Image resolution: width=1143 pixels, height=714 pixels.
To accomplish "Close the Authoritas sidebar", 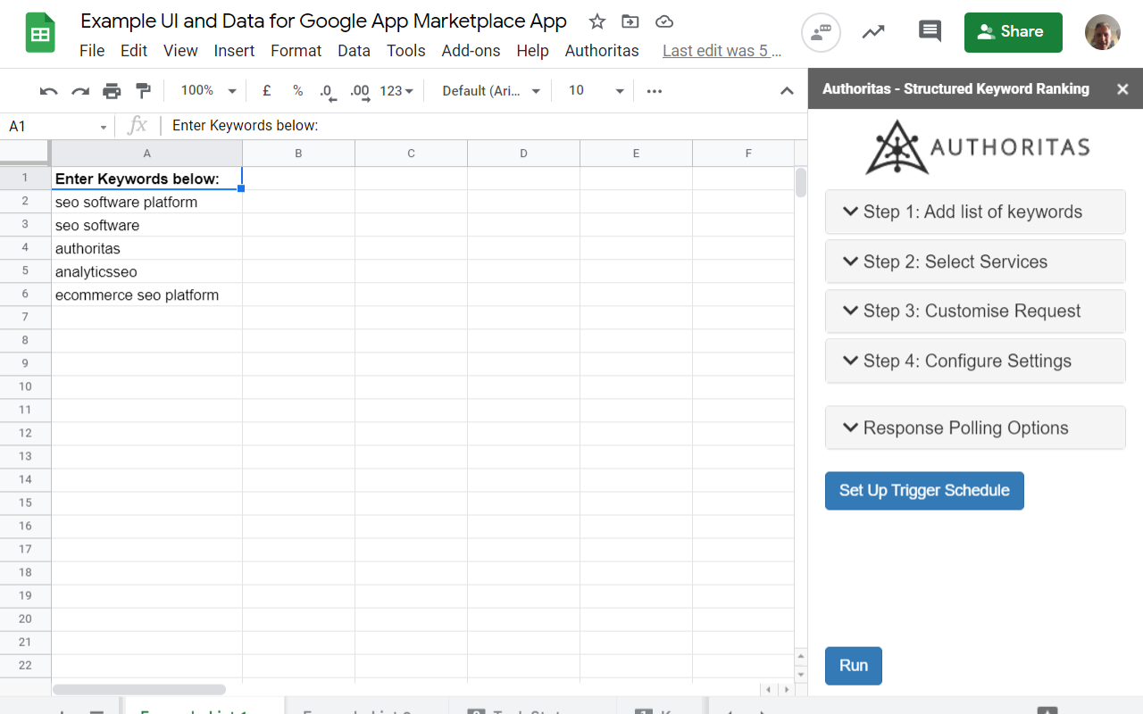I will 1123,89.
